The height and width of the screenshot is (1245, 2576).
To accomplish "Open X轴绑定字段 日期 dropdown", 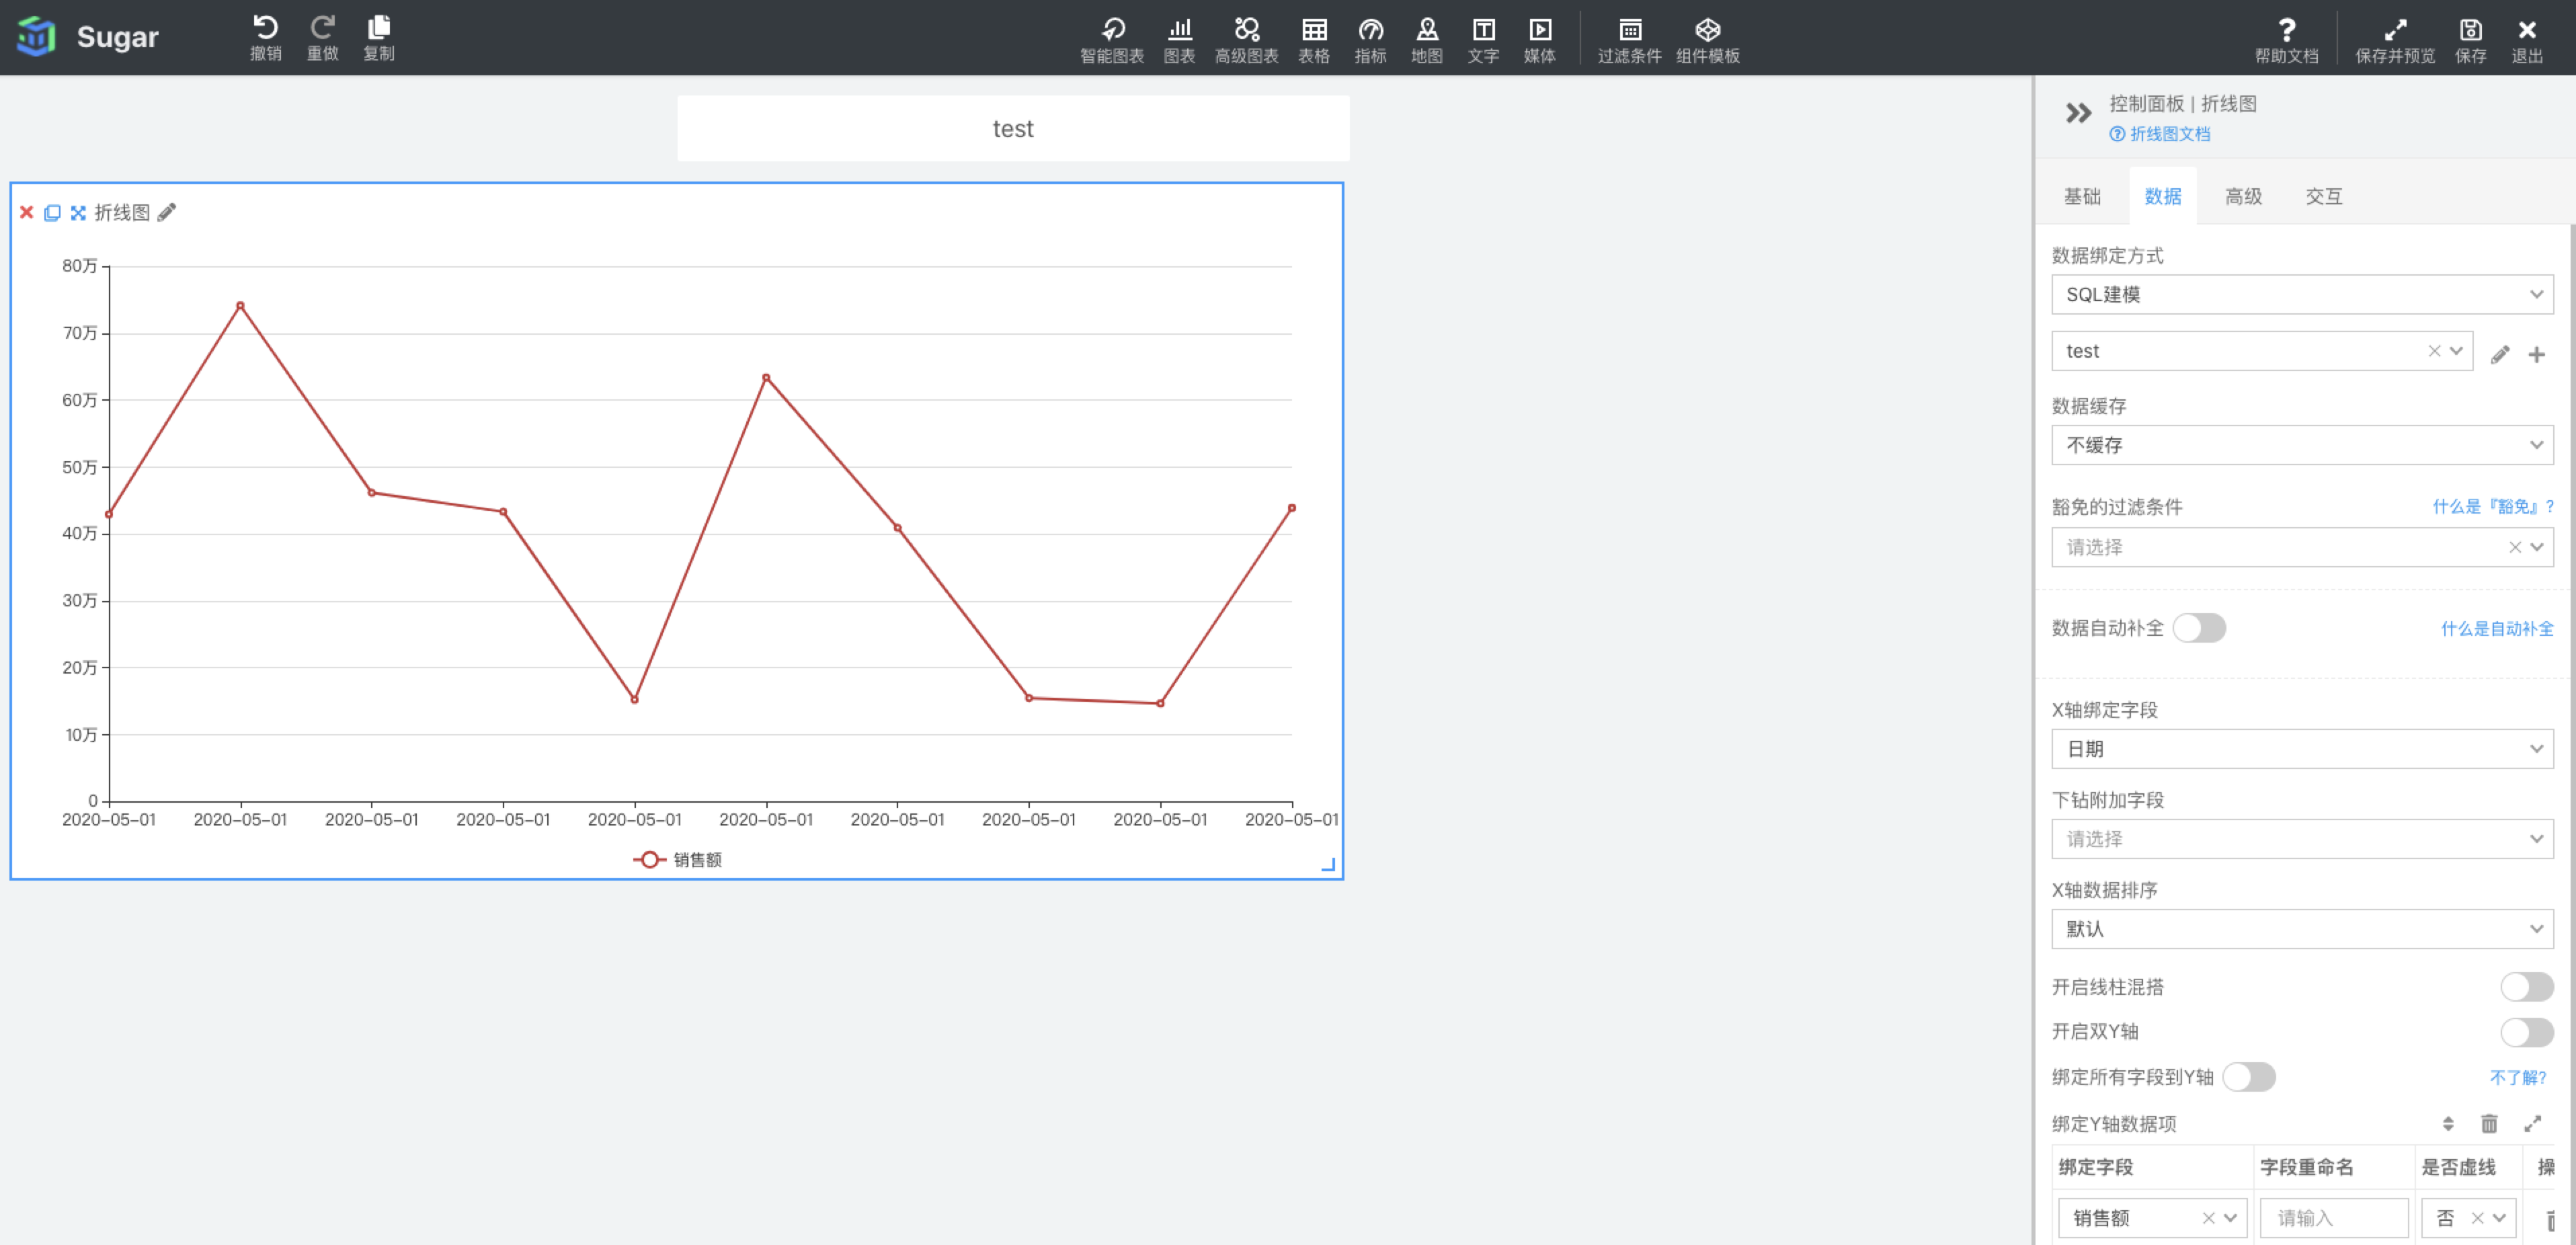I will pos(2302,749).
